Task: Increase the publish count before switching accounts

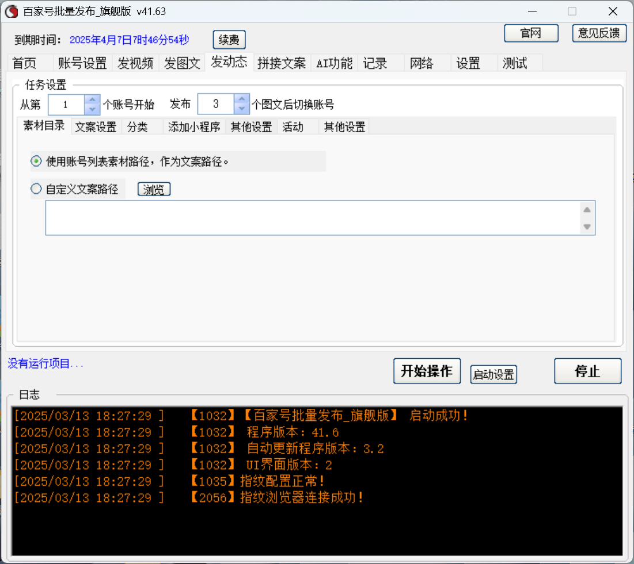Action: coord(242,99)
